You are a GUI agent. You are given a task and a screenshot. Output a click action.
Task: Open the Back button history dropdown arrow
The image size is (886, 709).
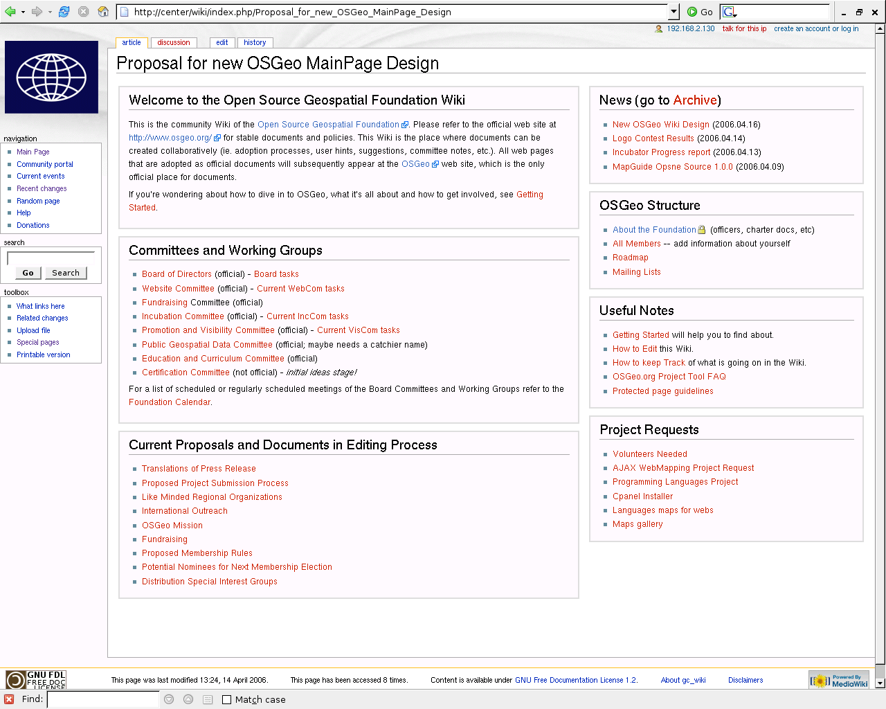click(23, 12)
